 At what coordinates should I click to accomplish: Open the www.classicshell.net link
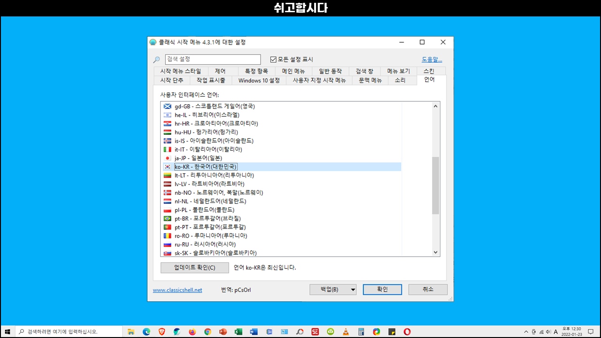click(177, 290)
